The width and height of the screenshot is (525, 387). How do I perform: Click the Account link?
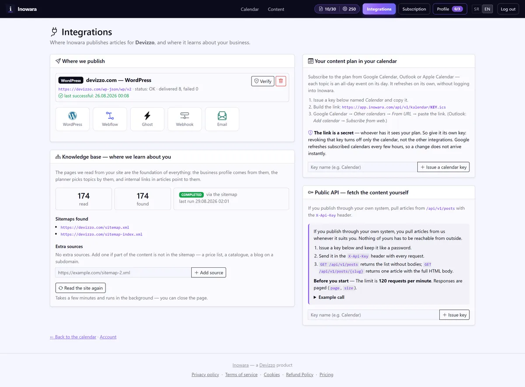108,337
